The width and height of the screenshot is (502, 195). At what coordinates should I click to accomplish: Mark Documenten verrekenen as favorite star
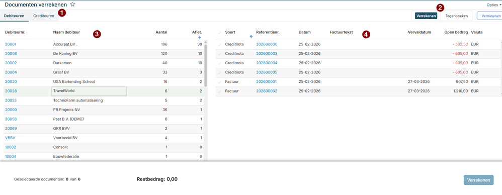(72, 5)
